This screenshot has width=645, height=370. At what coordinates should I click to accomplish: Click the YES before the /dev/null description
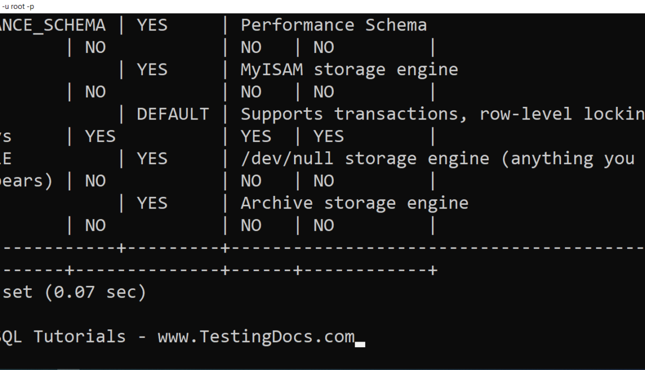[x=152, y=159]
